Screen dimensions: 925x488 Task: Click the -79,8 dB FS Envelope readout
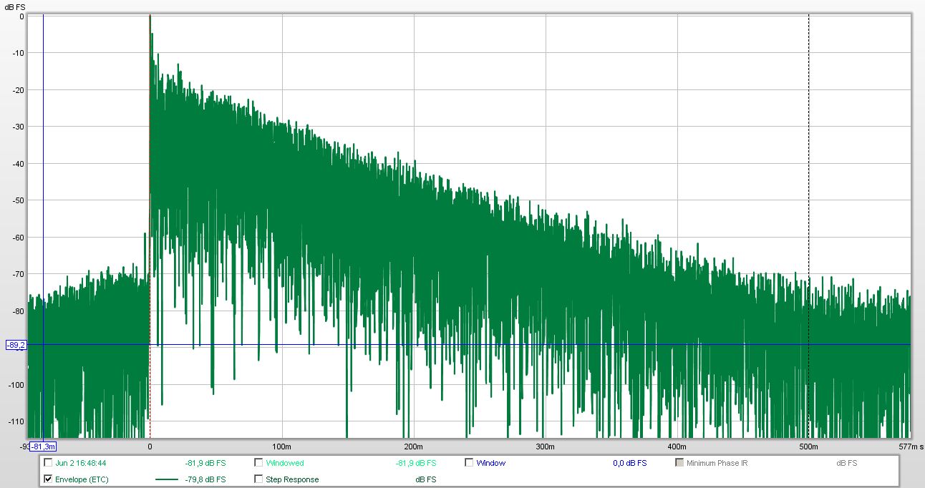pyautogui.click(x=205, y=479)
